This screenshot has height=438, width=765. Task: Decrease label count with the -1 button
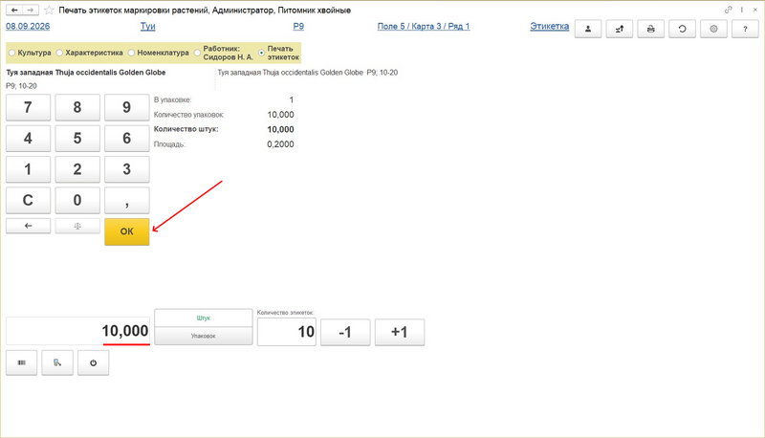pos(345,332)
